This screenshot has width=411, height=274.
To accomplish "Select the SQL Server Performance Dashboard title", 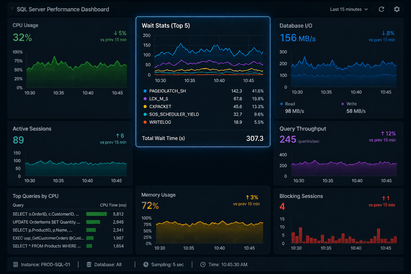I will 63,9.
